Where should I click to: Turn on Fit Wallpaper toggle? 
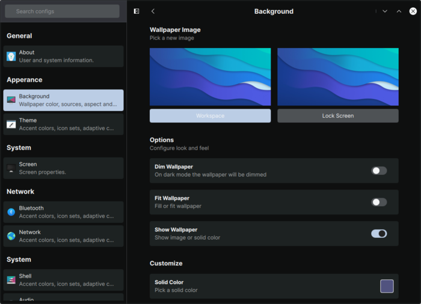tap(378, 202)
